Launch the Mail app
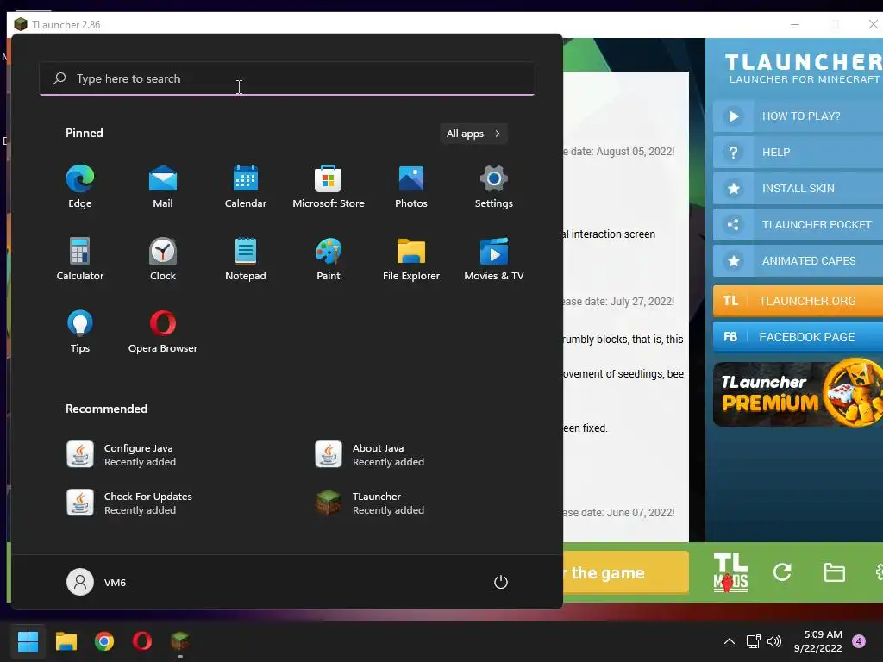883x662 pixels. point(163,187)
